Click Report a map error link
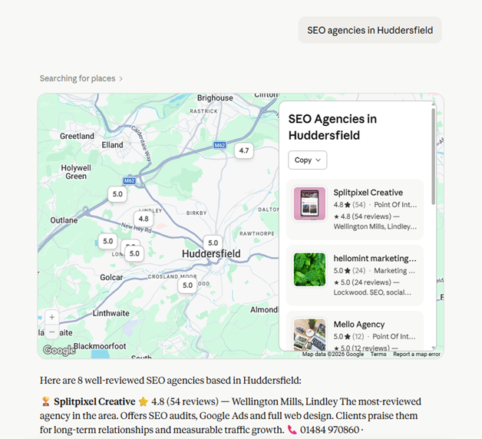Viewport: 482px width, 439px height. coord(417,354)
